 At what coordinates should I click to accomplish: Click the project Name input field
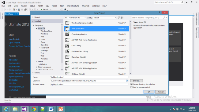click(x=89, y=77)
